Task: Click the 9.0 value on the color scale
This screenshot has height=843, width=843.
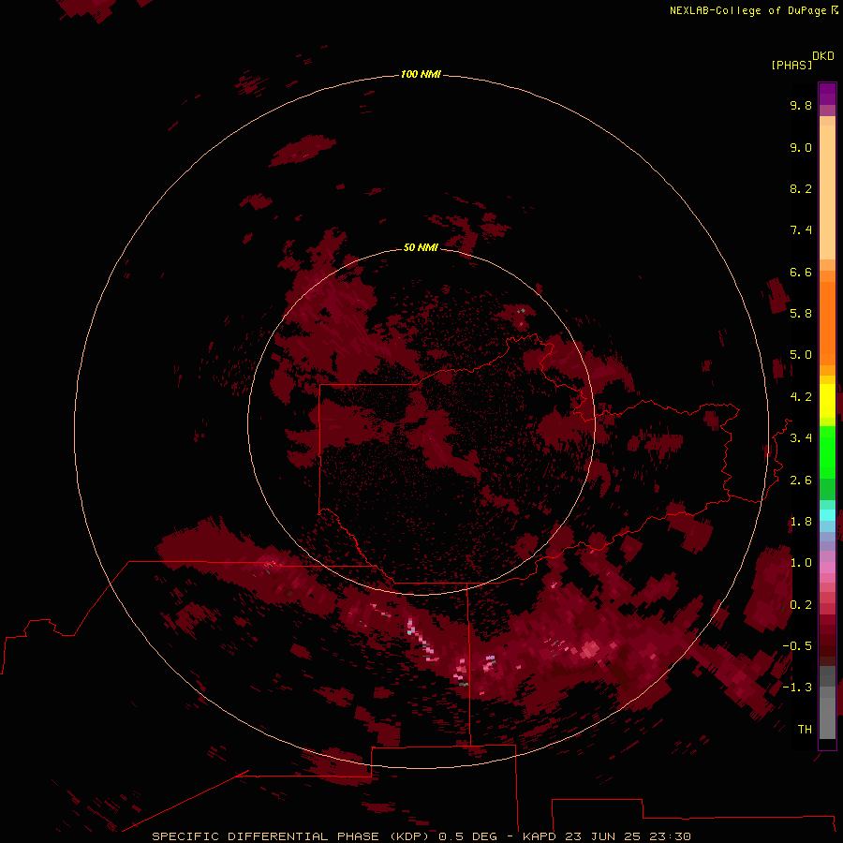Action: click(x=801, y=147)
